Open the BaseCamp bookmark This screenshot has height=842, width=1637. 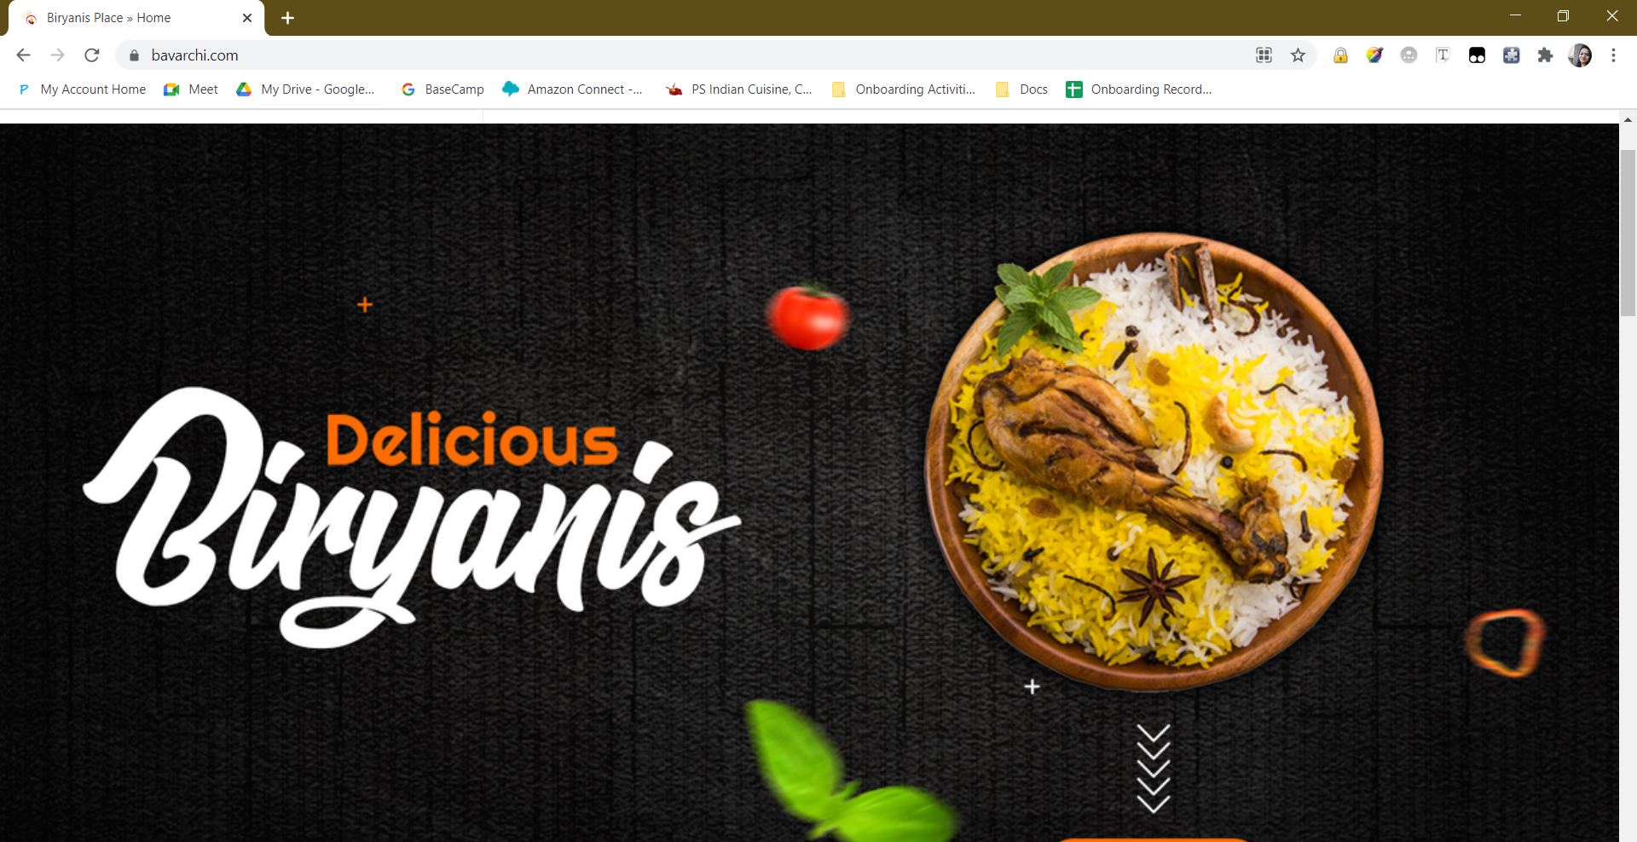click(x=443, y=89)
